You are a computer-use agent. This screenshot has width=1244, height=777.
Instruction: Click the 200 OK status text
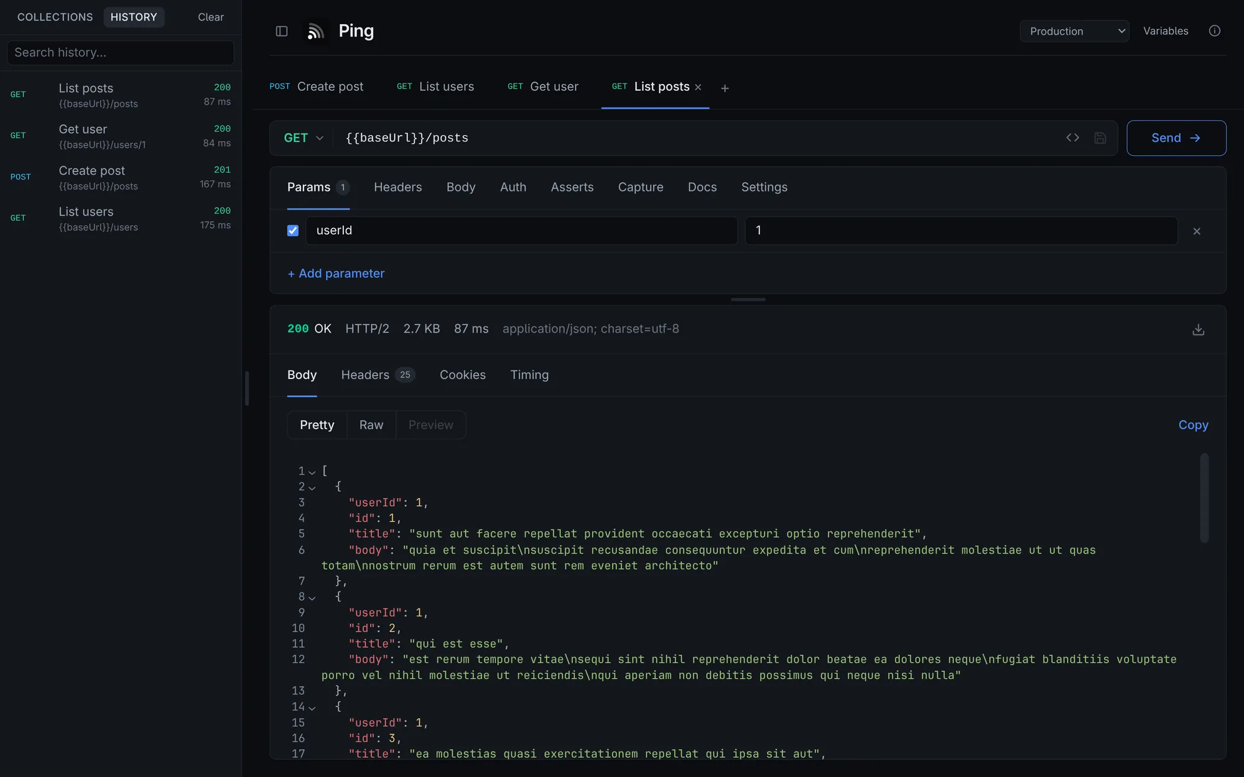pos(309,329)
